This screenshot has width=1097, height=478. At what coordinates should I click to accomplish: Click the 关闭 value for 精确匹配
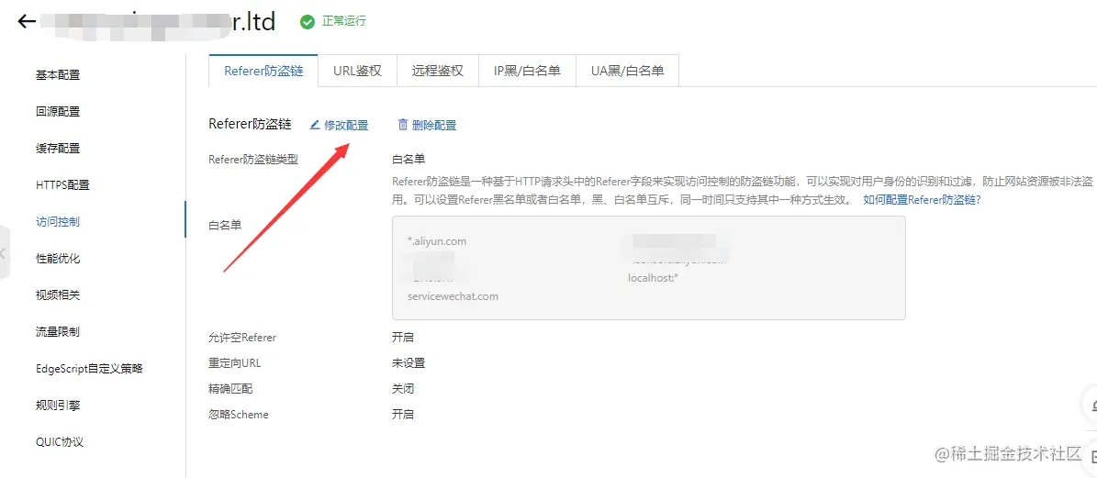pyautogui.click(x=403, y=389)
